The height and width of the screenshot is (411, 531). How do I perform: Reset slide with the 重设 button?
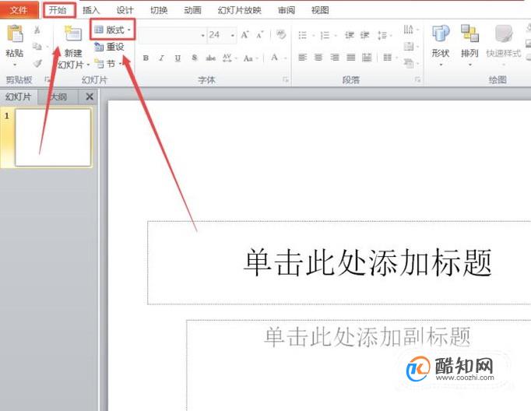tap(109, 47)
